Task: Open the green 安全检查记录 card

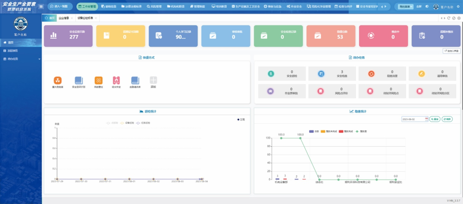Action: [279, 36]
